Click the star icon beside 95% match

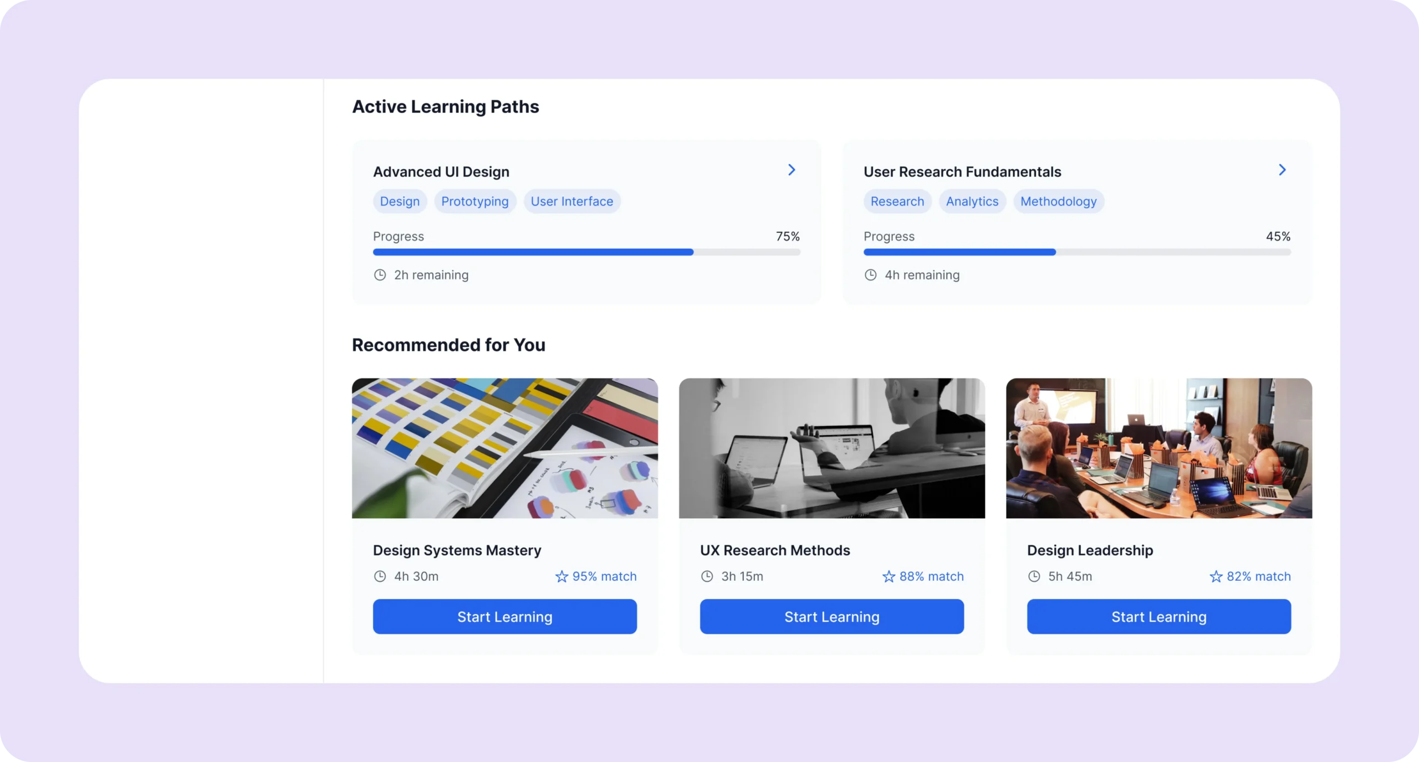pyautogui.click(x=562, y=576)
